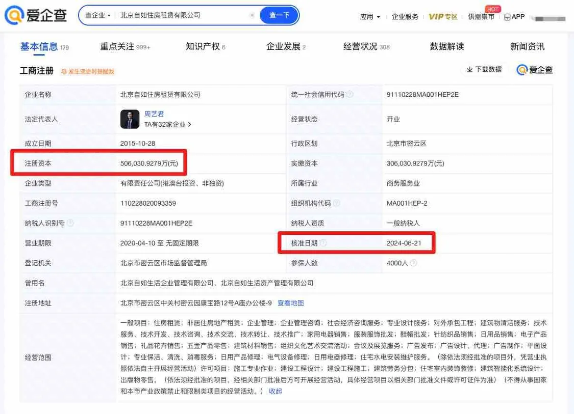Click the HOT badge on 供需集市
The width and height of the screenshot is (574, 414).
(492, 9)
